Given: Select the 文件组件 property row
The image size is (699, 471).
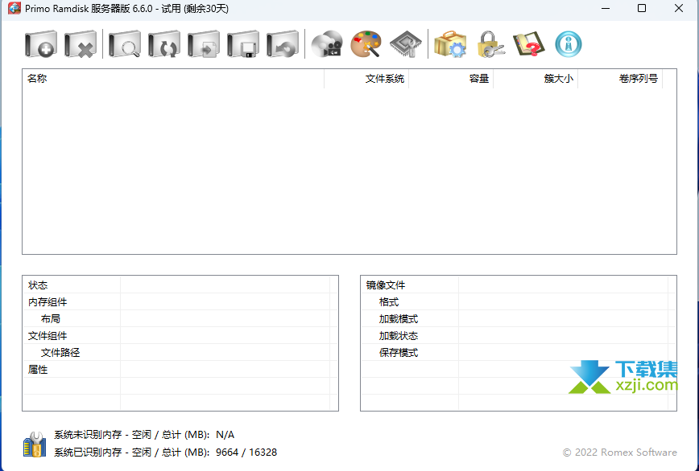Looking at the screenshot, I should coord(180,335).
